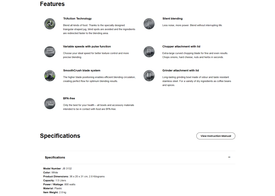Click the BPA-free heading

click(x=69, y=98)
